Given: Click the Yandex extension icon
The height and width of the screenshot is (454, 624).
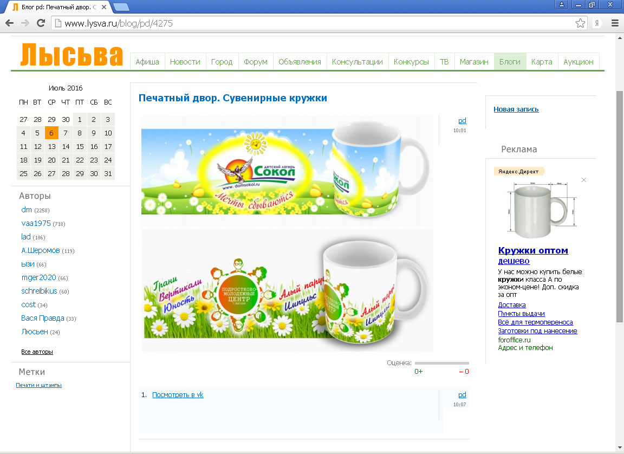Looking at the screenshot, I should click(x=596, y=23).
